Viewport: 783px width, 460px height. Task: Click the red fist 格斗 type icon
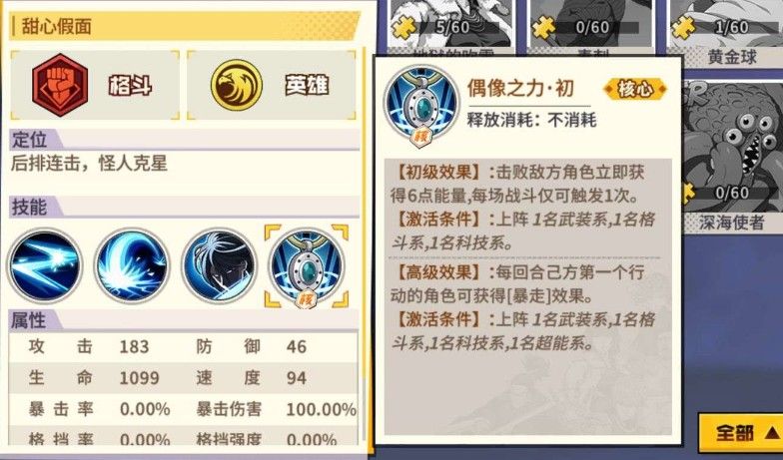(60, 85)
